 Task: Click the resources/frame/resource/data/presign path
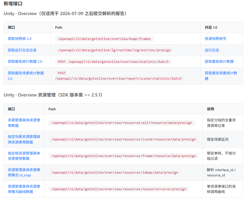[124, 156]
